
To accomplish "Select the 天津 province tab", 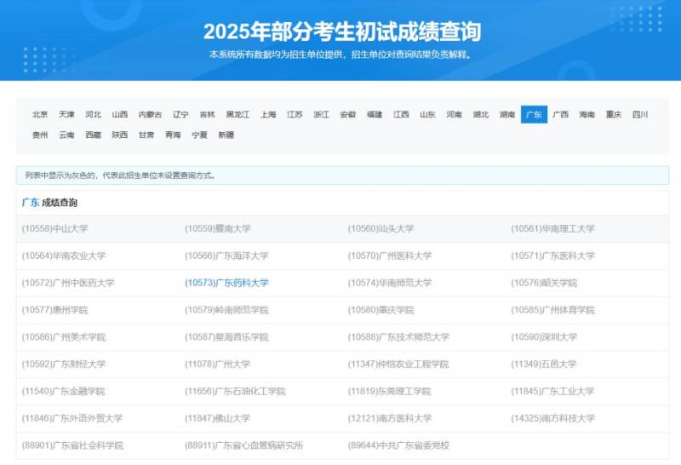I will pyautogui.click(x=66, y=114).
